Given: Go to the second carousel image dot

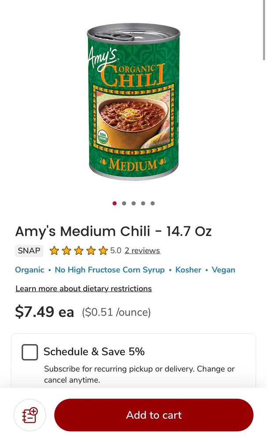Looking at the screenshot, I should tap(124, 203).
